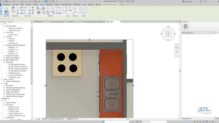Image resolution: width=219 pixels, height=123 pixels.
Task: Click the Match Type Properties brush icon
Action: coord(18,13)
